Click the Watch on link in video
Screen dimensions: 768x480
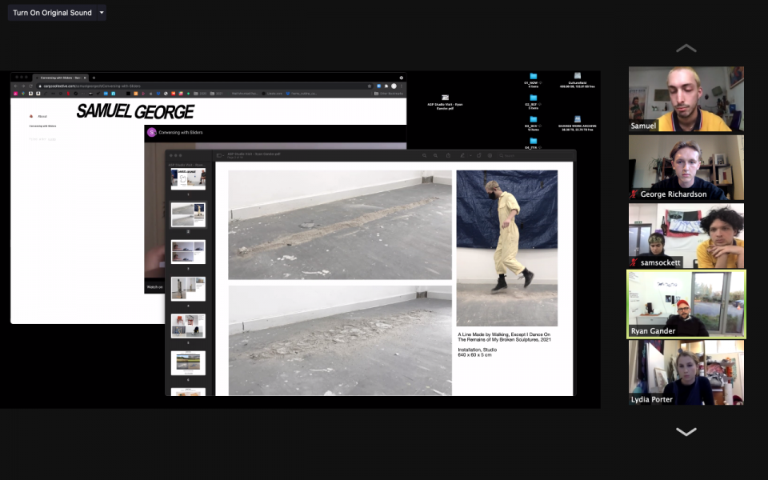coord(154,287)
